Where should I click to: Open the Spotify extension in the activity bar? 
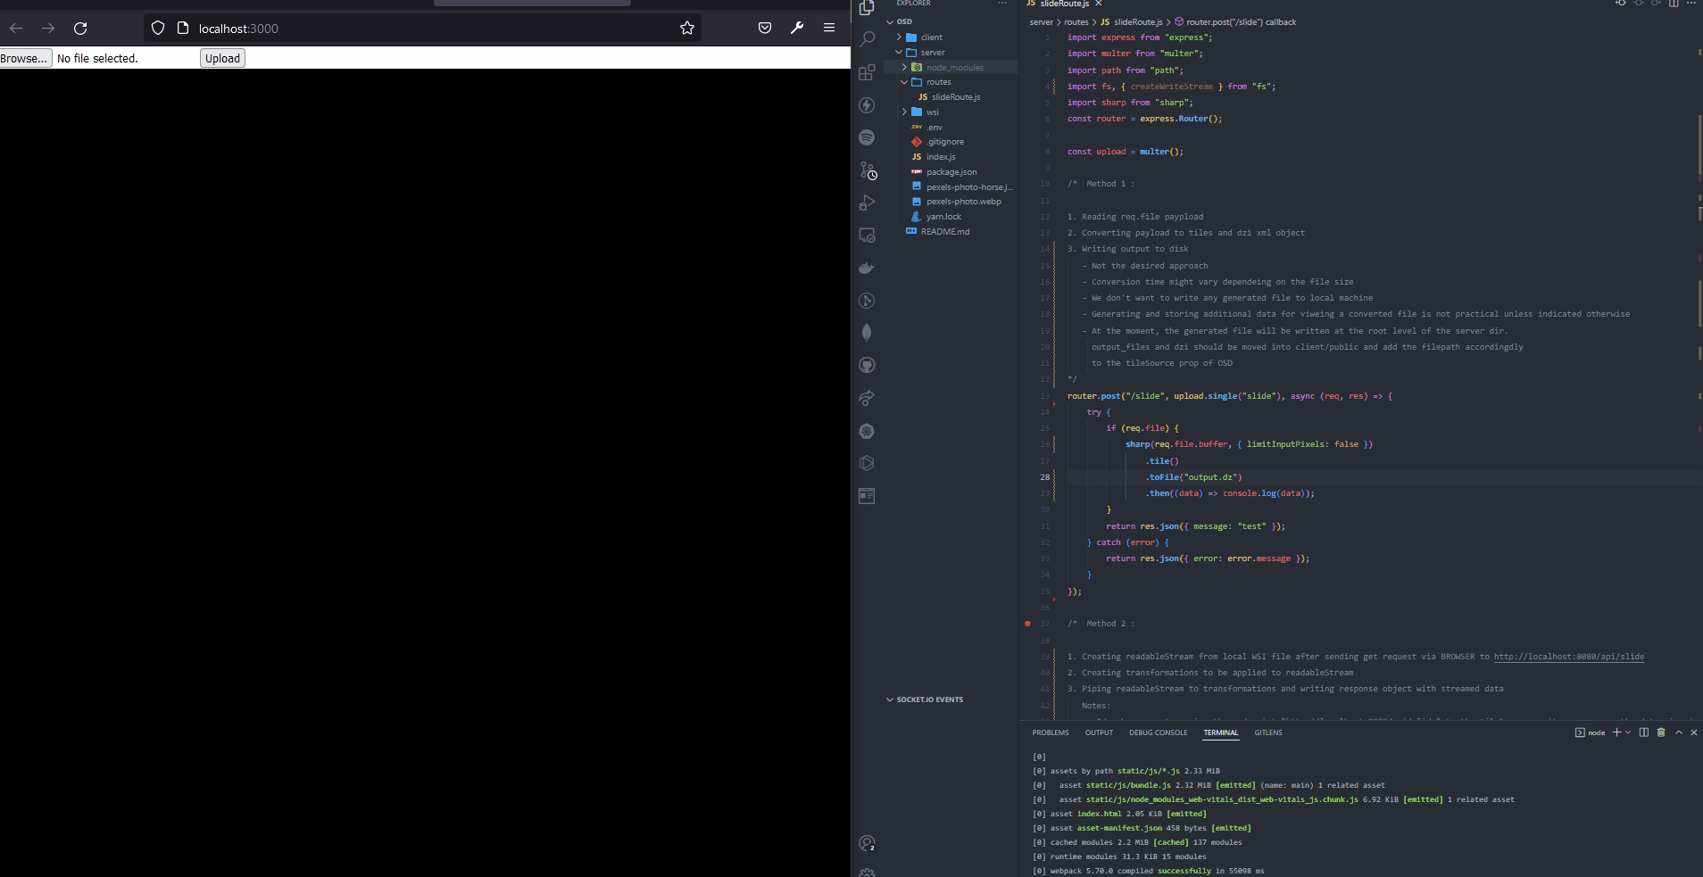[x=867, y=137]
